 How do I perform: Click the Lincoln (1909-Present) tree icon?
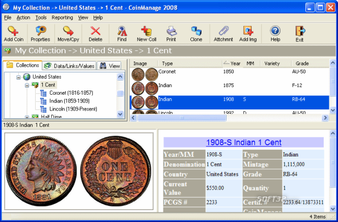[x=43, y=109]
